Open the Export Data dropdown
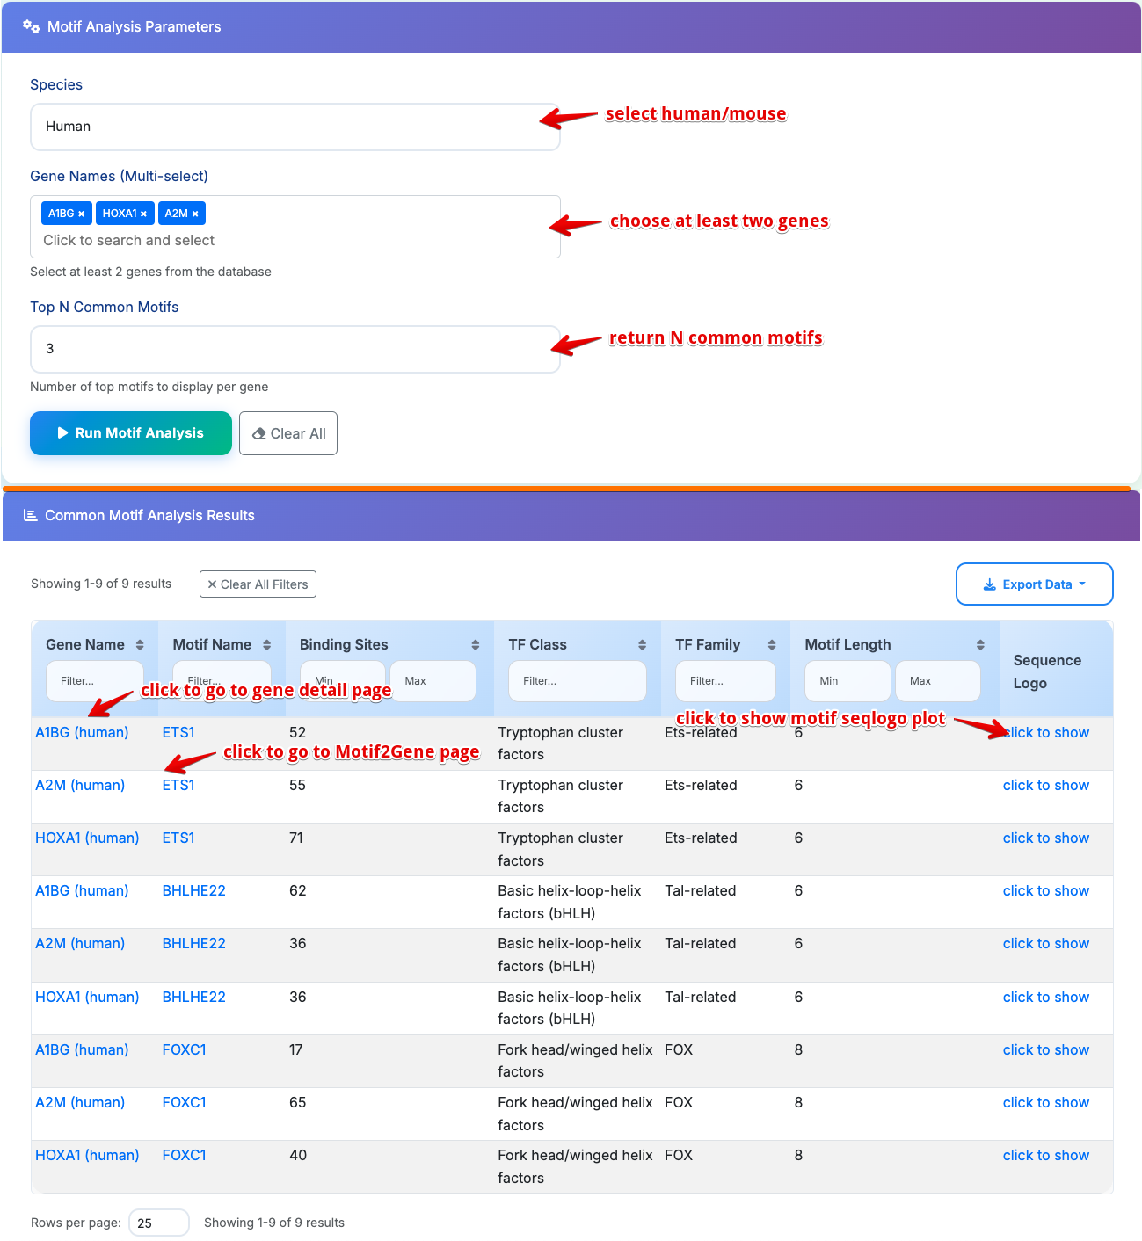 click(1034, 584)
